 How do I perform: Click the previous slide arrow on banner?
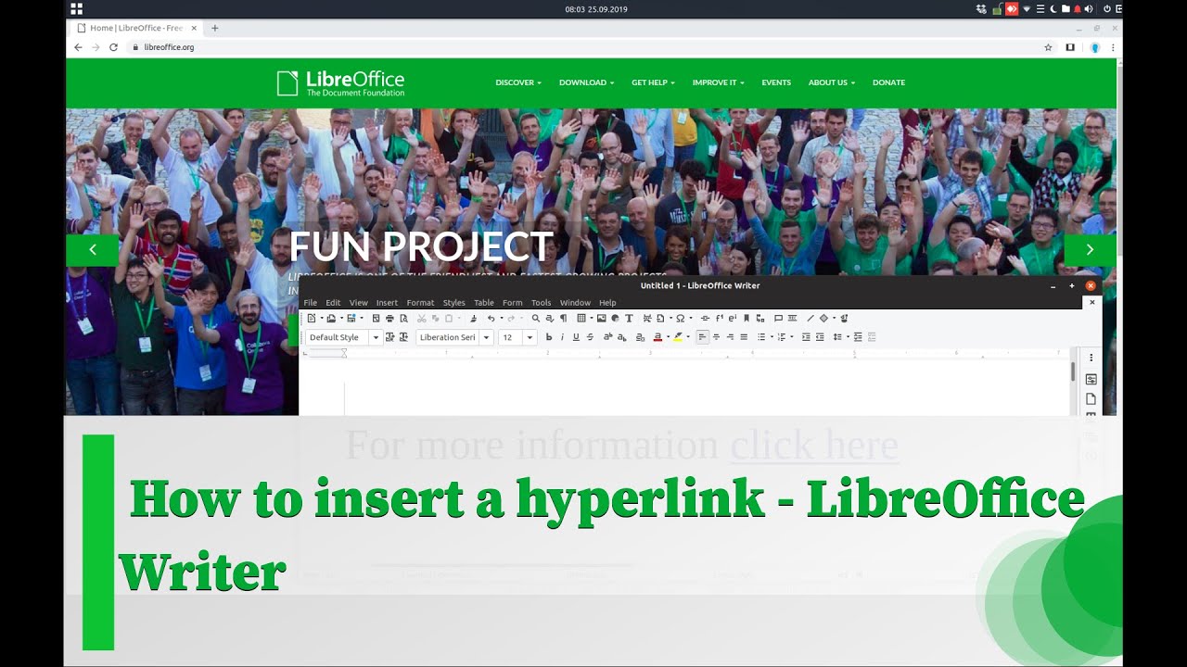pyautogui.click(x=92, y=250)
